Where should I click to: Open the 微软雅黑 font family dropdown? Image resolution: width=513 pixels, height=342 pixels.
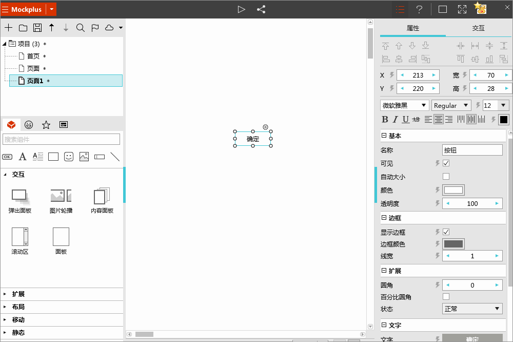pos(405,105)
